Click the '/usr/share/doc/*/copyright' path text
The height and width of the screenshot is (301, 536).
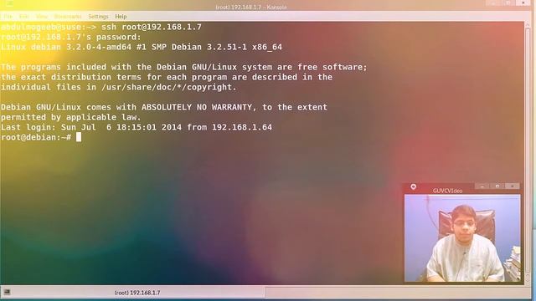[167, 87]
